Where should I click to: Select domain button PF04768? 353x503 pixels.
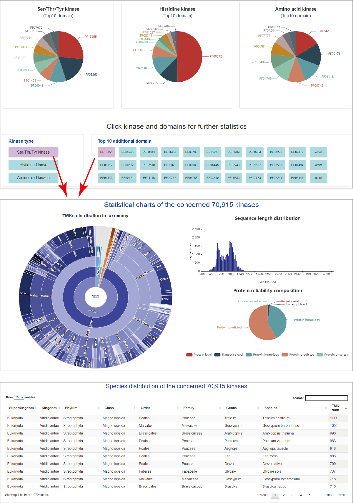191,178
